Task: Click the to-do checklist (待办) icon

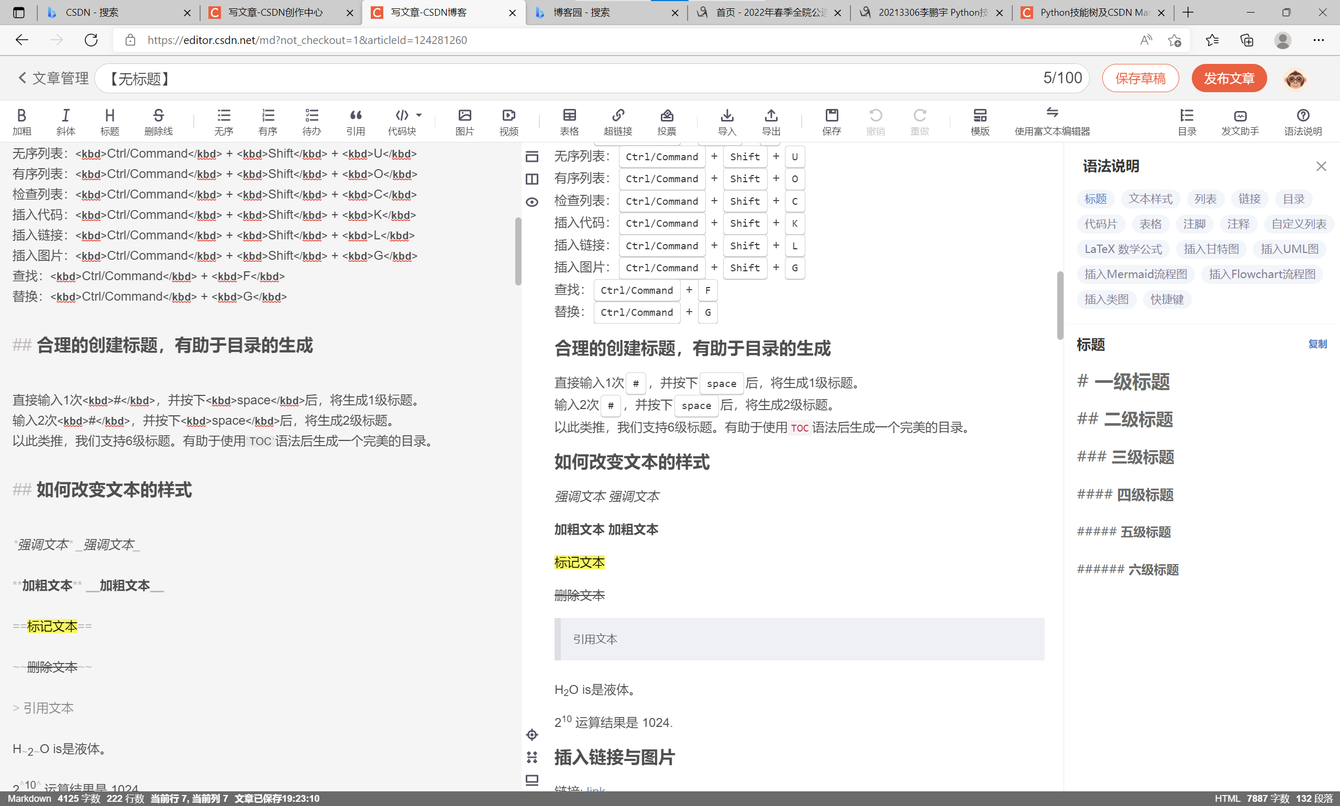Action: 312,116
